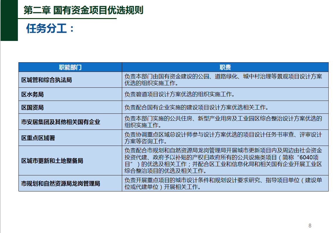The height and width of the screenshot is (233, 336).
Task: Click the 市规划和自然资源局龙岗管理局 cell
Action: pos(61,183)
